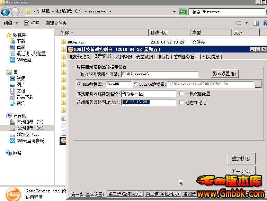The height and width of the screenshot is (201, 267).
Task: Click the 默认设置 button
Action: [225, 74]
